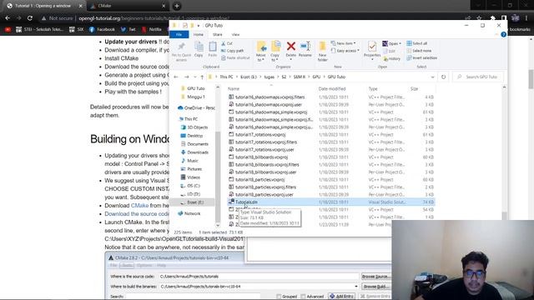Click the Copy ribbon icon
The image size is (534, 300).
point(199,50)
